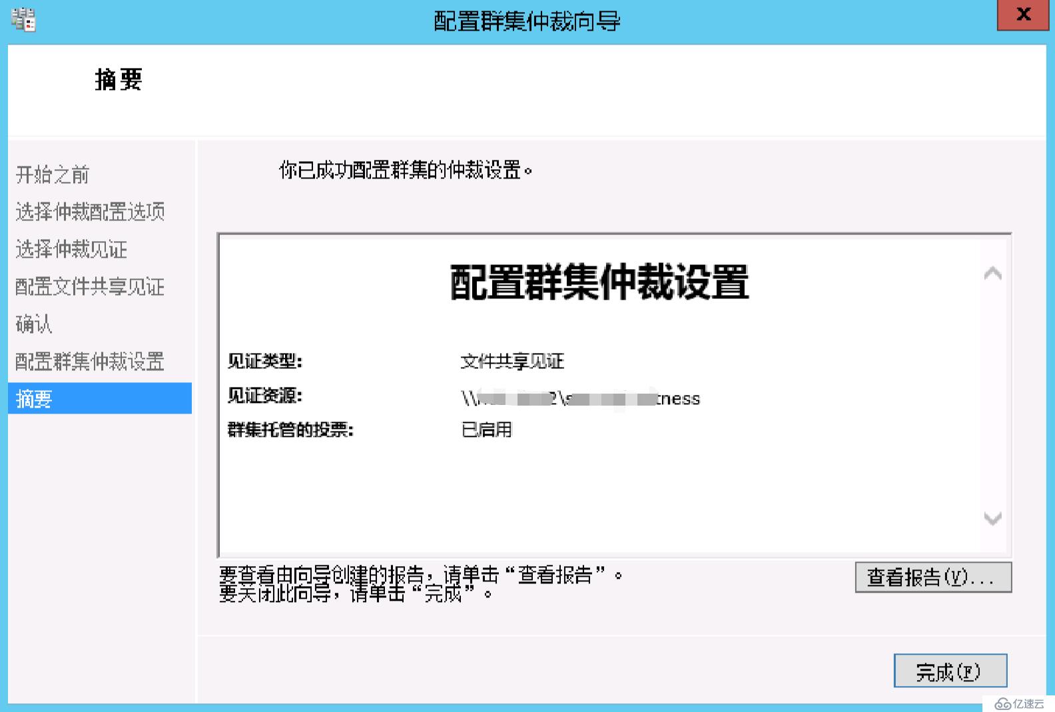Go to the 选择仲裁见证 step
The height and width of the screenshot is (712, 1055).
(71, 249)
